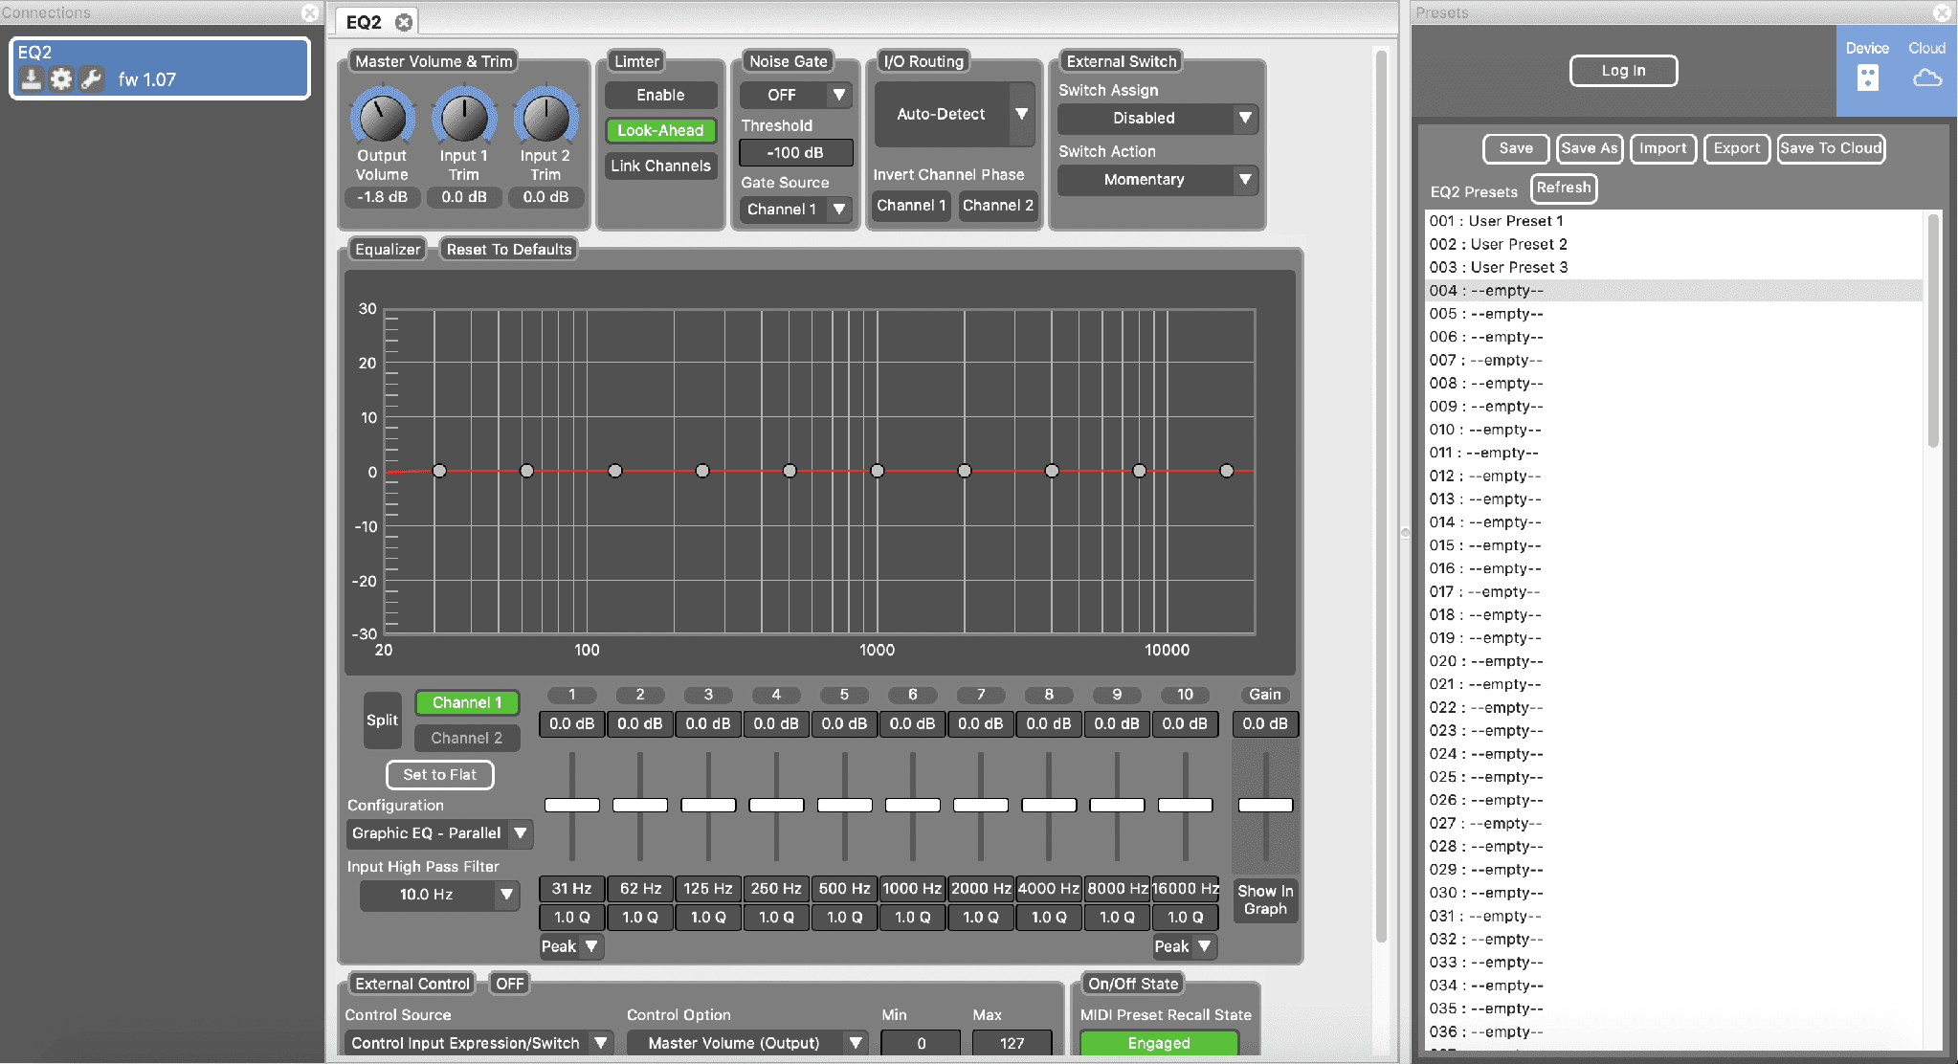Open EQ2 device gear settings icon
1958x1064 pixels.
tap(61, 79)
